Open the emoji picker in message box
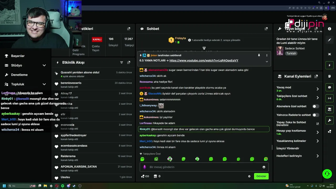 point(264,167)
